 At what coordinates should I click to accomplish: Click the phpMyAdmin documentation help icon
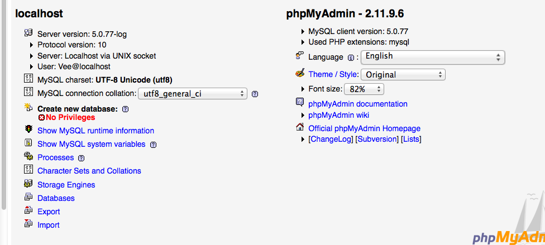point(300,102)
